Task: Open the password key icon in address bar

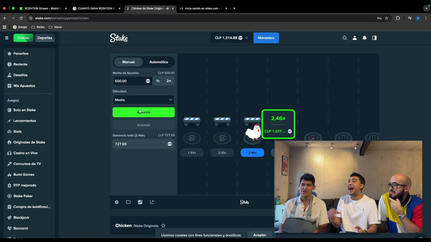Action: coord(379,18)
